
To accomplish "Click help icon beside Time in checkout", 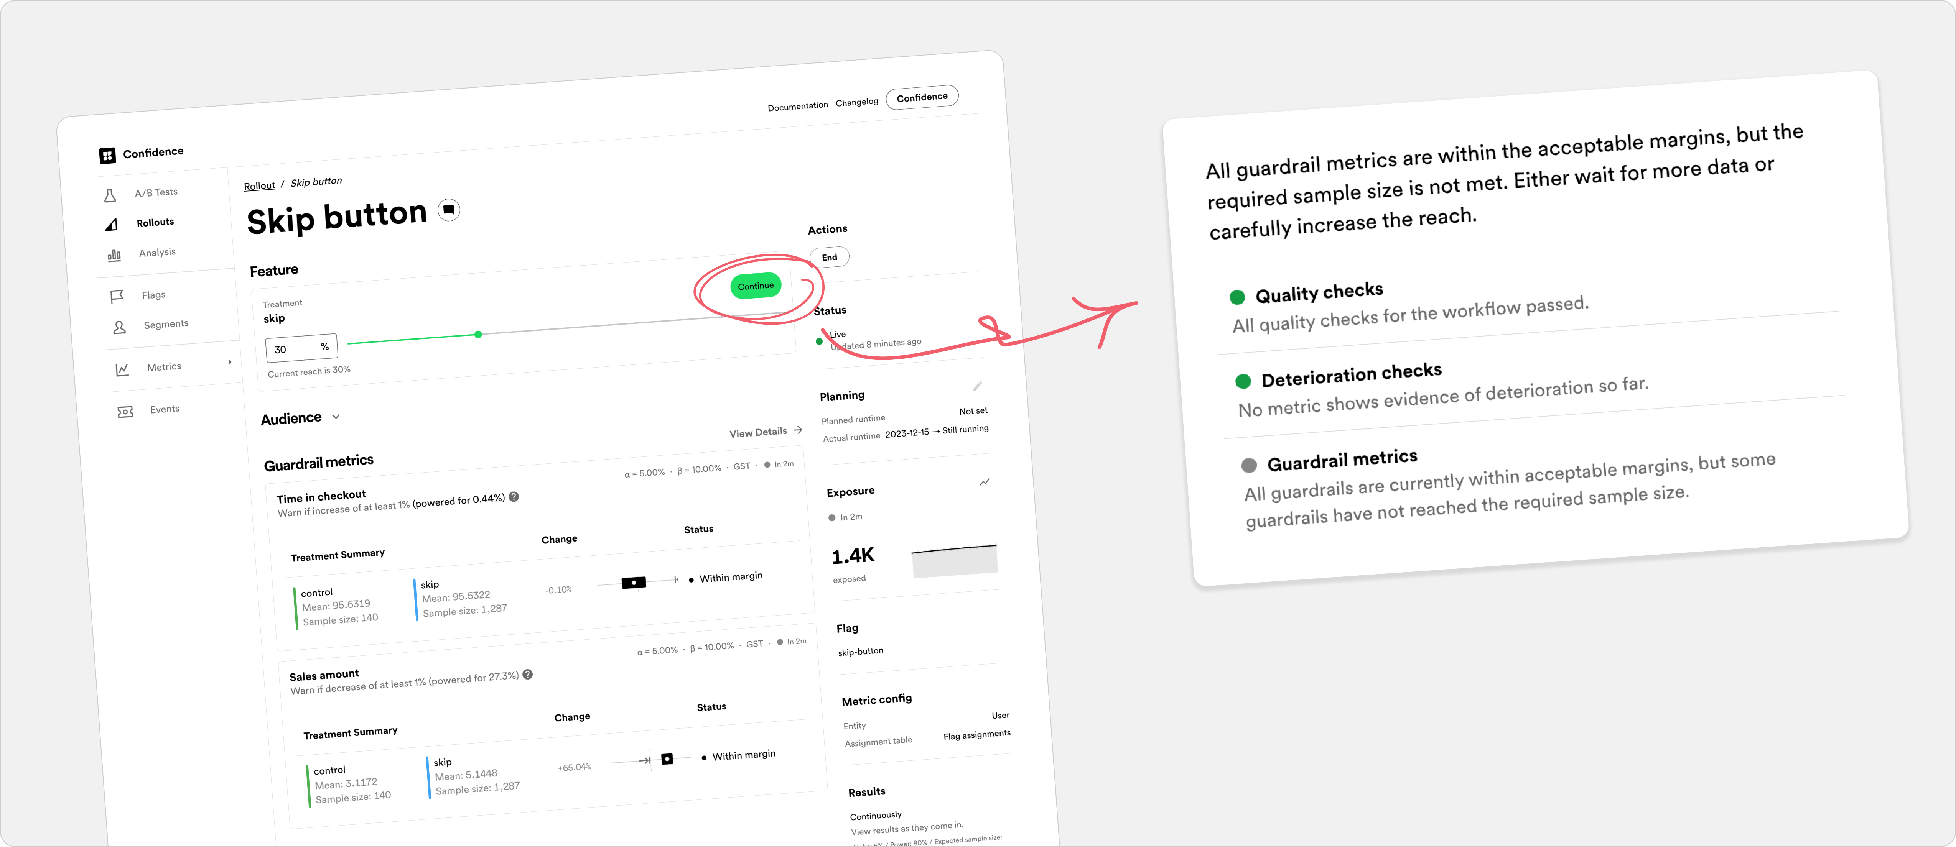I will pos(514,497).
